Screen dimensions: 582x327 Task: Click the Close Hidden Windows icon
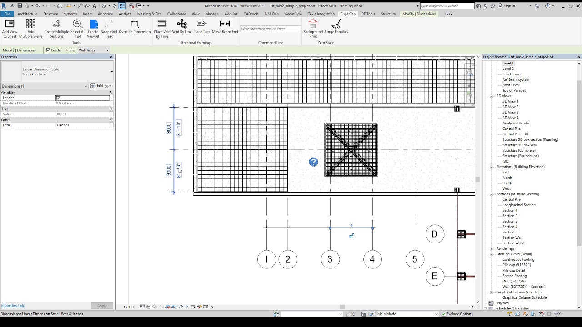click(131, 6)
